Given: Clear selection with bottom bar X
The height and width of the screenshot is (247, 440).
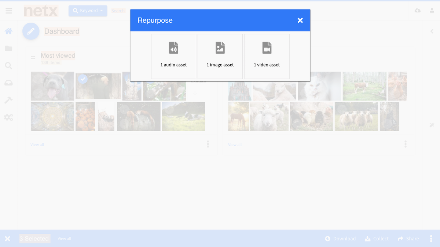Looking at the screenshot, I should pos(7,239).
